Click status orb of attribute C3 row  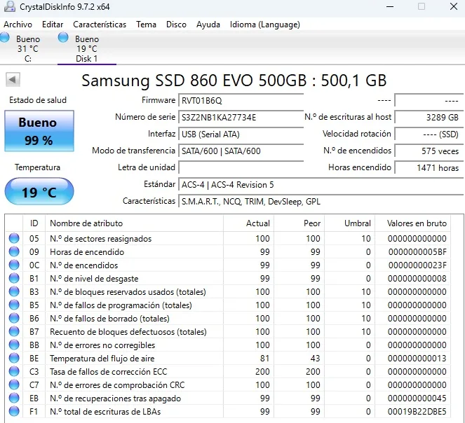pos(14,371)
